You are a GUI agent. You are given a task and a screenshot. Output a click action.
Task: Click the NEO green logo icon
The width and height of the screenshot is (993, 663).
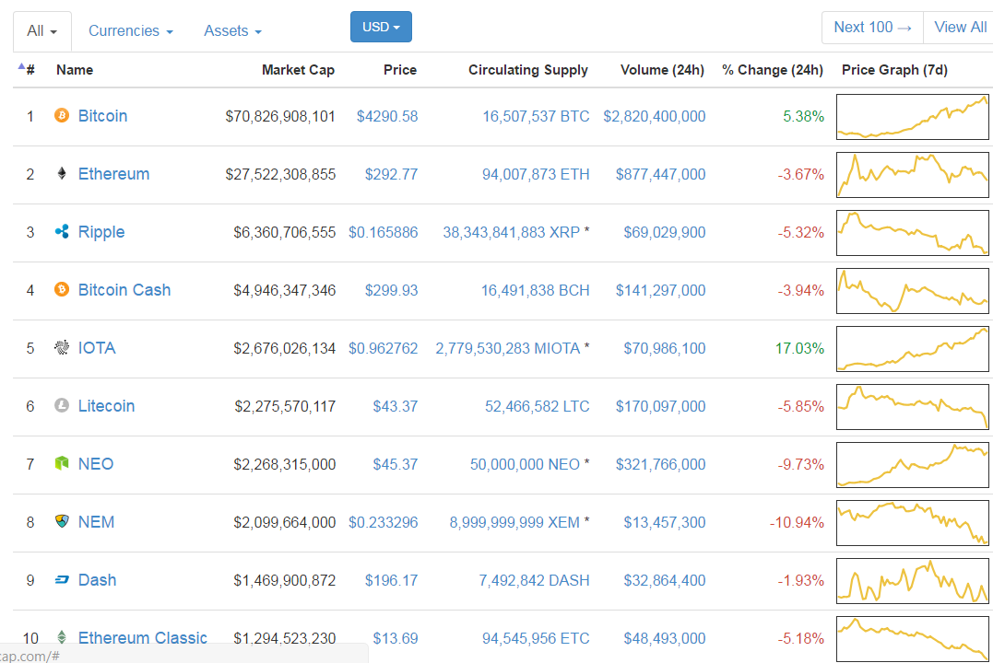click(x=62, y=464)
